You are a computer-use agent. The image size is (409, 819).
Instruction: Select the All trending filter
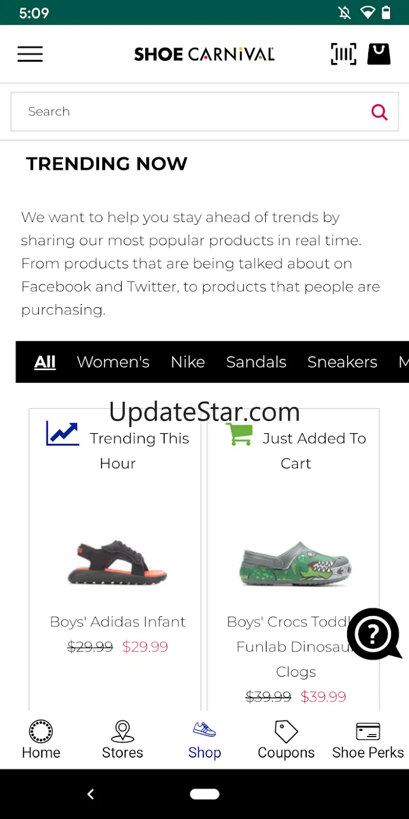(x=45, y=362)
